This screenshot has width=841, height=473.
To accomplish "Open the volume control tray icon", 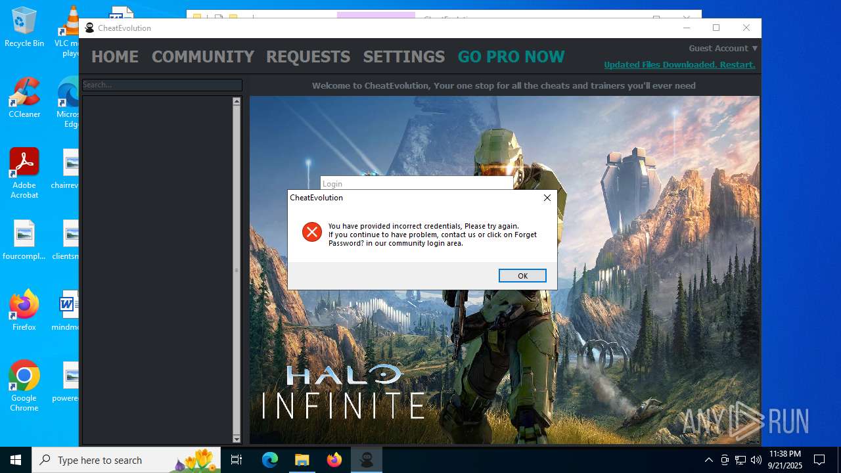I will pyautogui.click(x=756, y=460).
